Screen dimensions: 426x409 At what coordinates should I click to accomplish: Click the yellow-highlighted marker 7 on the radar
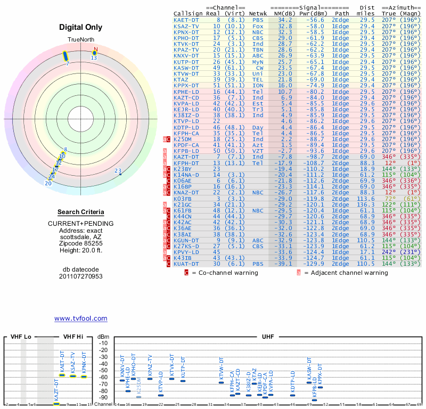click(x=66, y=56)
